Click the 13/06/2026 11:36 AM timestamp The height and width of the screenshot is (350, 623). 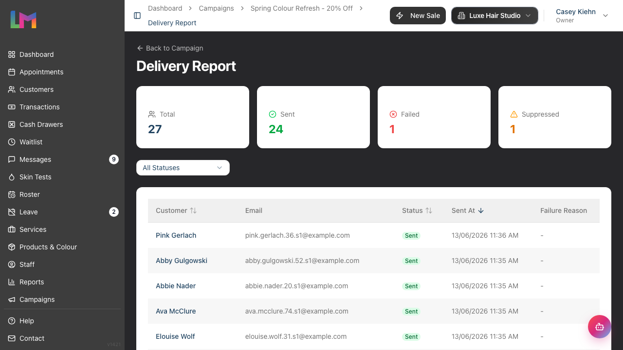tap(485, 235)
